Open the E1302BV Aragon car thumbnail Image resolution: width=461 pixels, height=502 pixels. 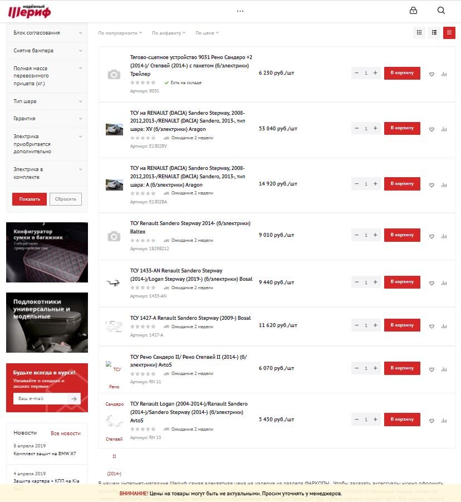[114, 129]
